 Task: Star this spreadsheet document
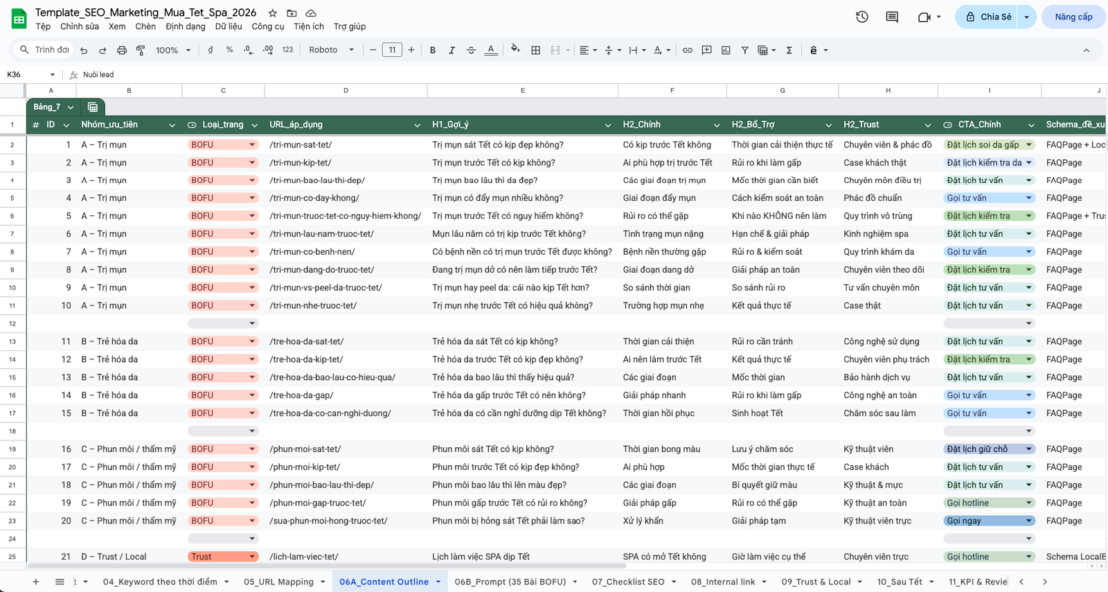(273, 13)
